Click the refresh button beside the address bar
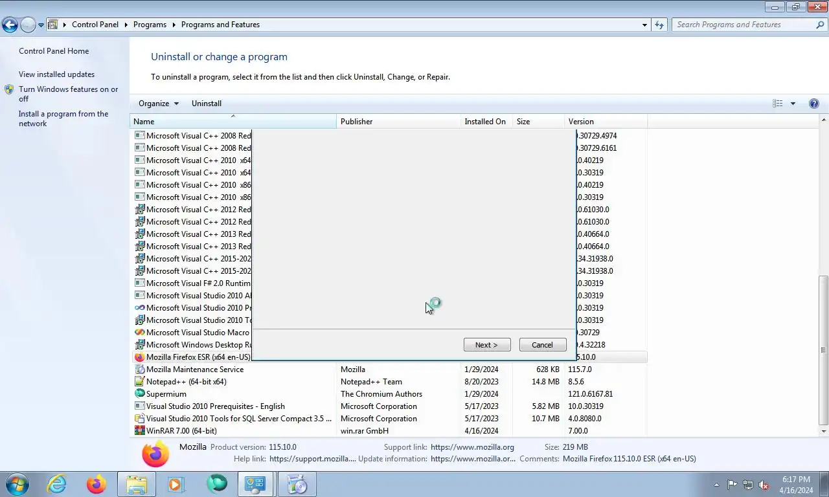The height and width of the screenshot is (497, 829). point(659,25)
